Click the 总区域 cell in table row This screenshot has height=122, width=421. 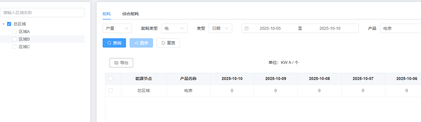144,90
